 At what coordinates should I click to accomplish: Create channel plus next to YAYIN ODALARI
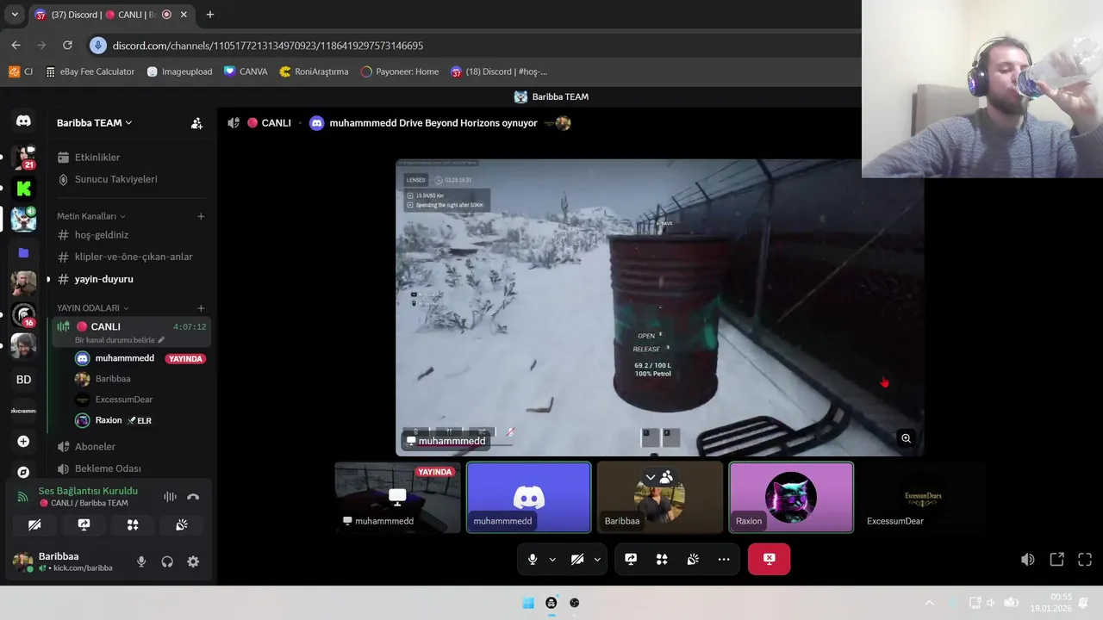tap(201, 308)
